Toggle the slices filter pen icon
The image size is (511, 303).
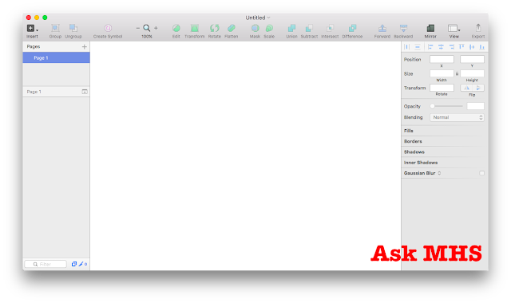click(81, 264)
